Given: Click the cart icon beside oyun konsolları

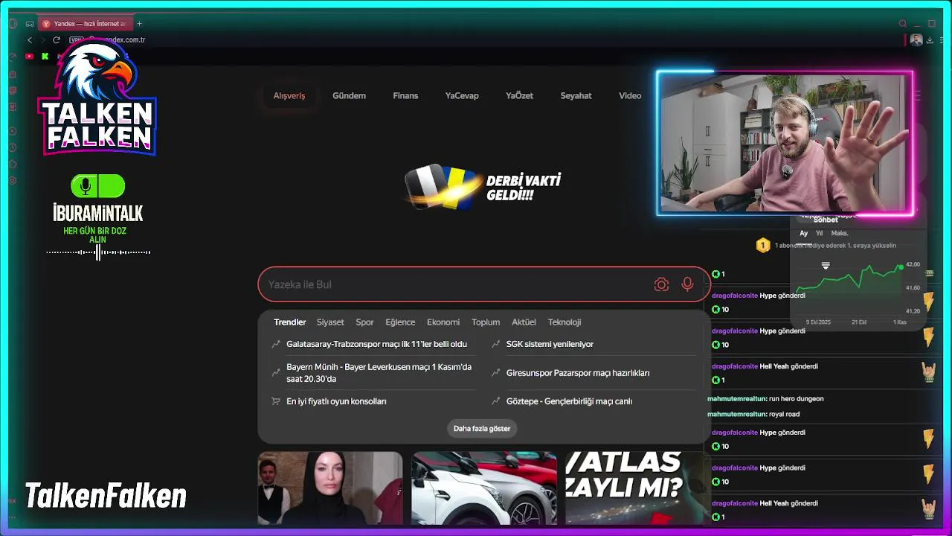Looking at the screenshot, I should coord(276,401).
